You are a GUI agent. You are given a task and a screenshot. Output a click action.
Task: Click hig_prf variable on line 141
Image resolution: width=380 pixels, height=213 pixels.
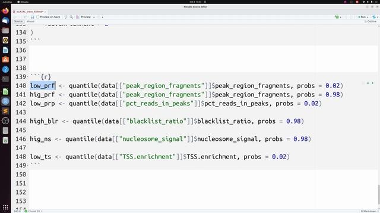pos(42,95)
